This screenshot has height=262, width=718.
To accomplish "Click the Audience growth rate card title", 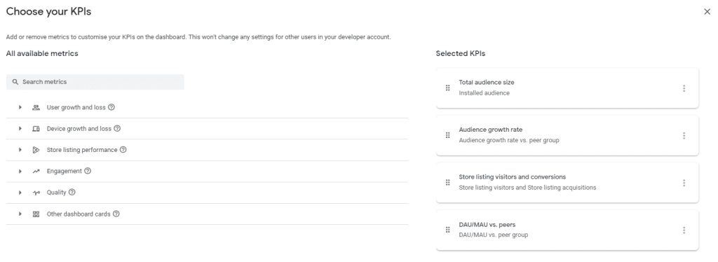I will pos(490,130).
